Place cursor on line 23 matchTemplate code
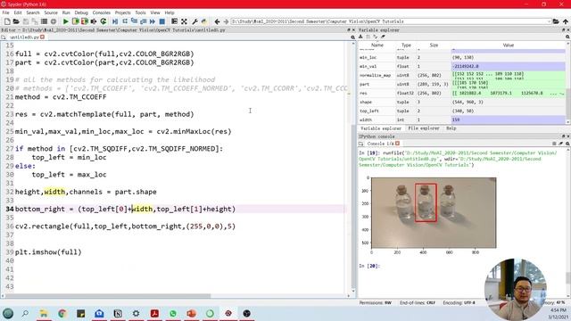 104,114
